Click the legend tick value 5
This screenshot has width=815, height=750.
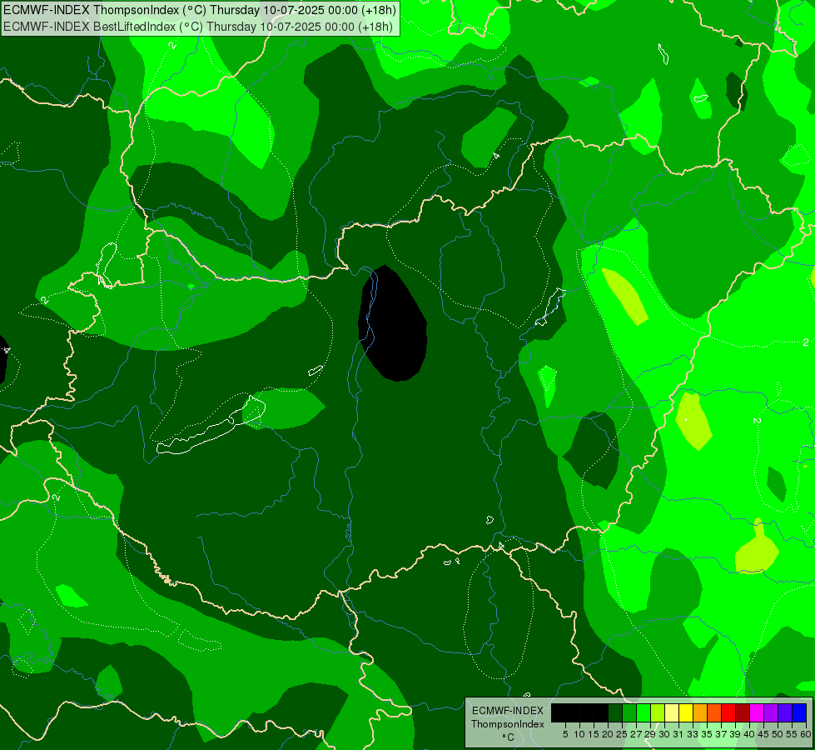pos(565,734)
